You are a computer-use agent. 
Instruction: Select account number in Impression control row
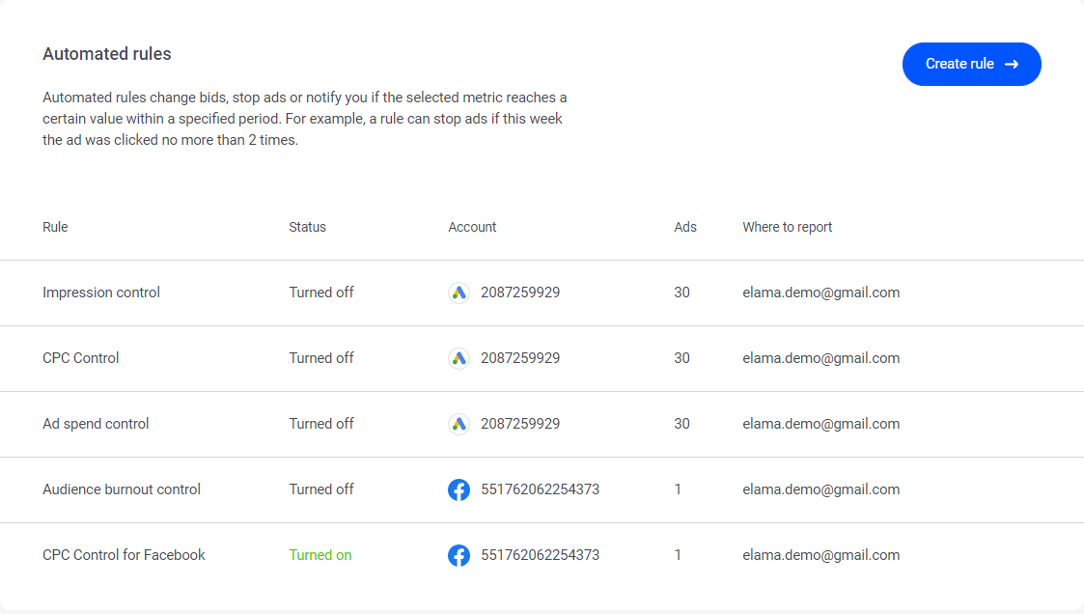pos(520,293)
